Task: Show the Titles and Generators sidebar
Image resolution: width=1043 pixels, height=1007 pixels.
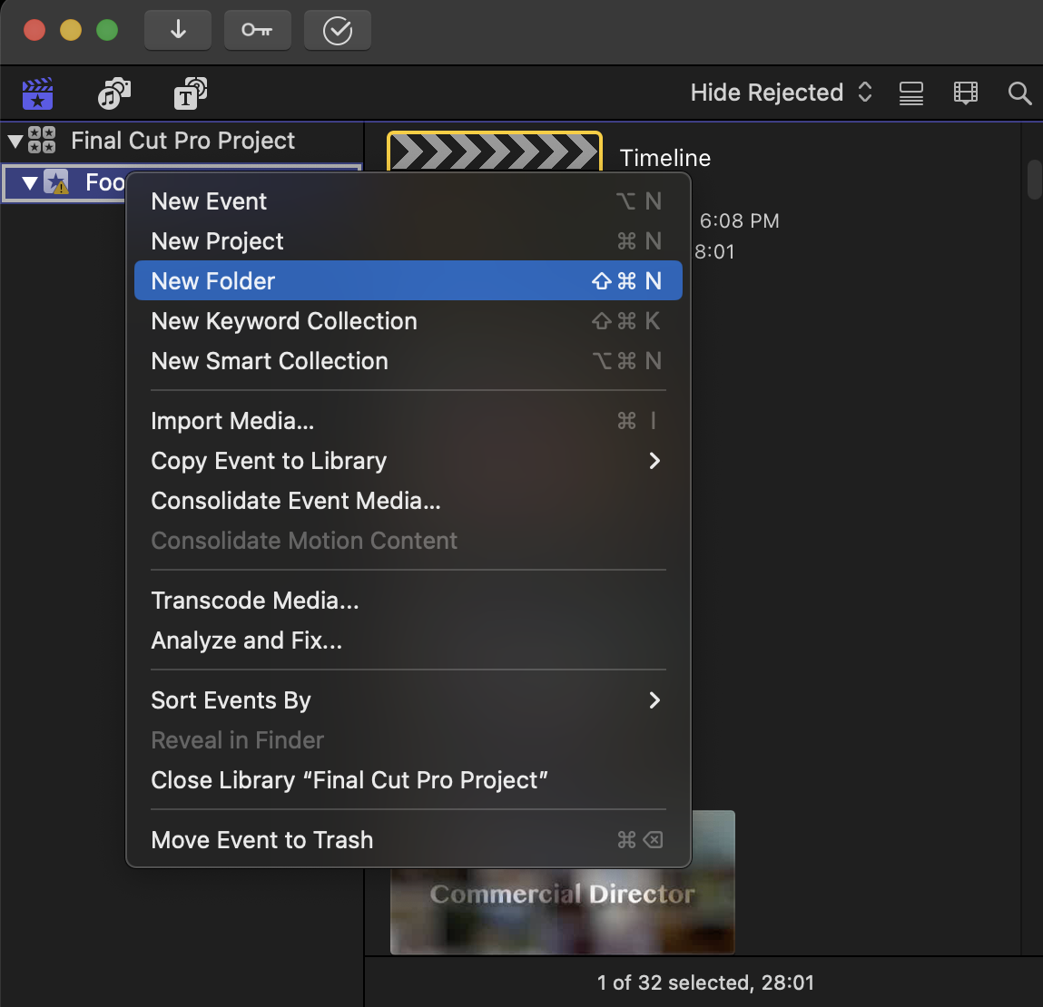Action: 191,93
